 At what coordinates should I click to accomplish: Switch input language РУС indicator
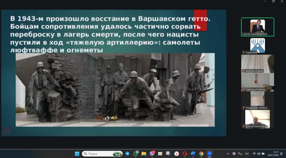click(247, 154)
